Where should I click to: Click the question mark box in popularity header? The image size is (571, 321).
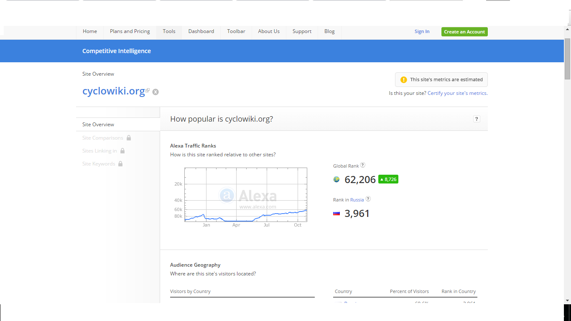pos(477,119)
